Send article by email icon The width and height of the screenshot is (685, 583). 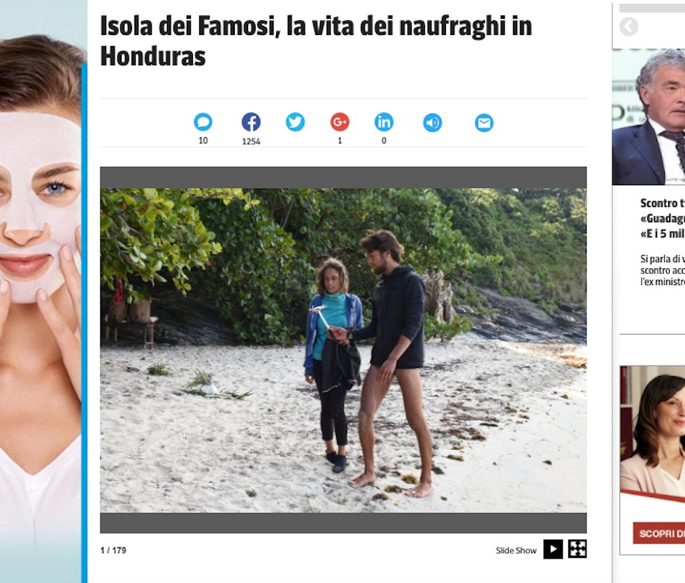click(484, 123)
